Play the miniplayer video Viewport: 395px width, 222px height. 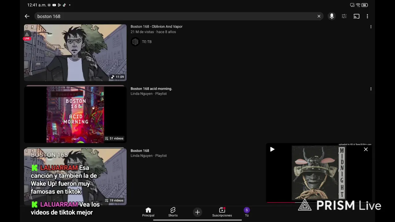(x=272, y=150)
